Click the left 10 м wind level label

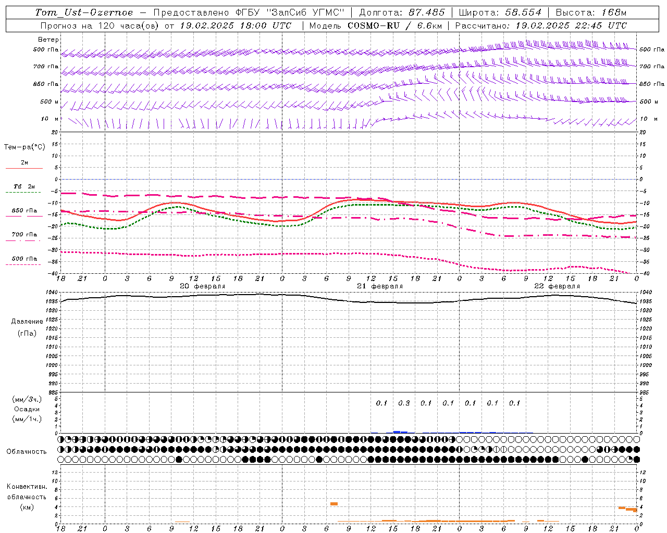50,119
